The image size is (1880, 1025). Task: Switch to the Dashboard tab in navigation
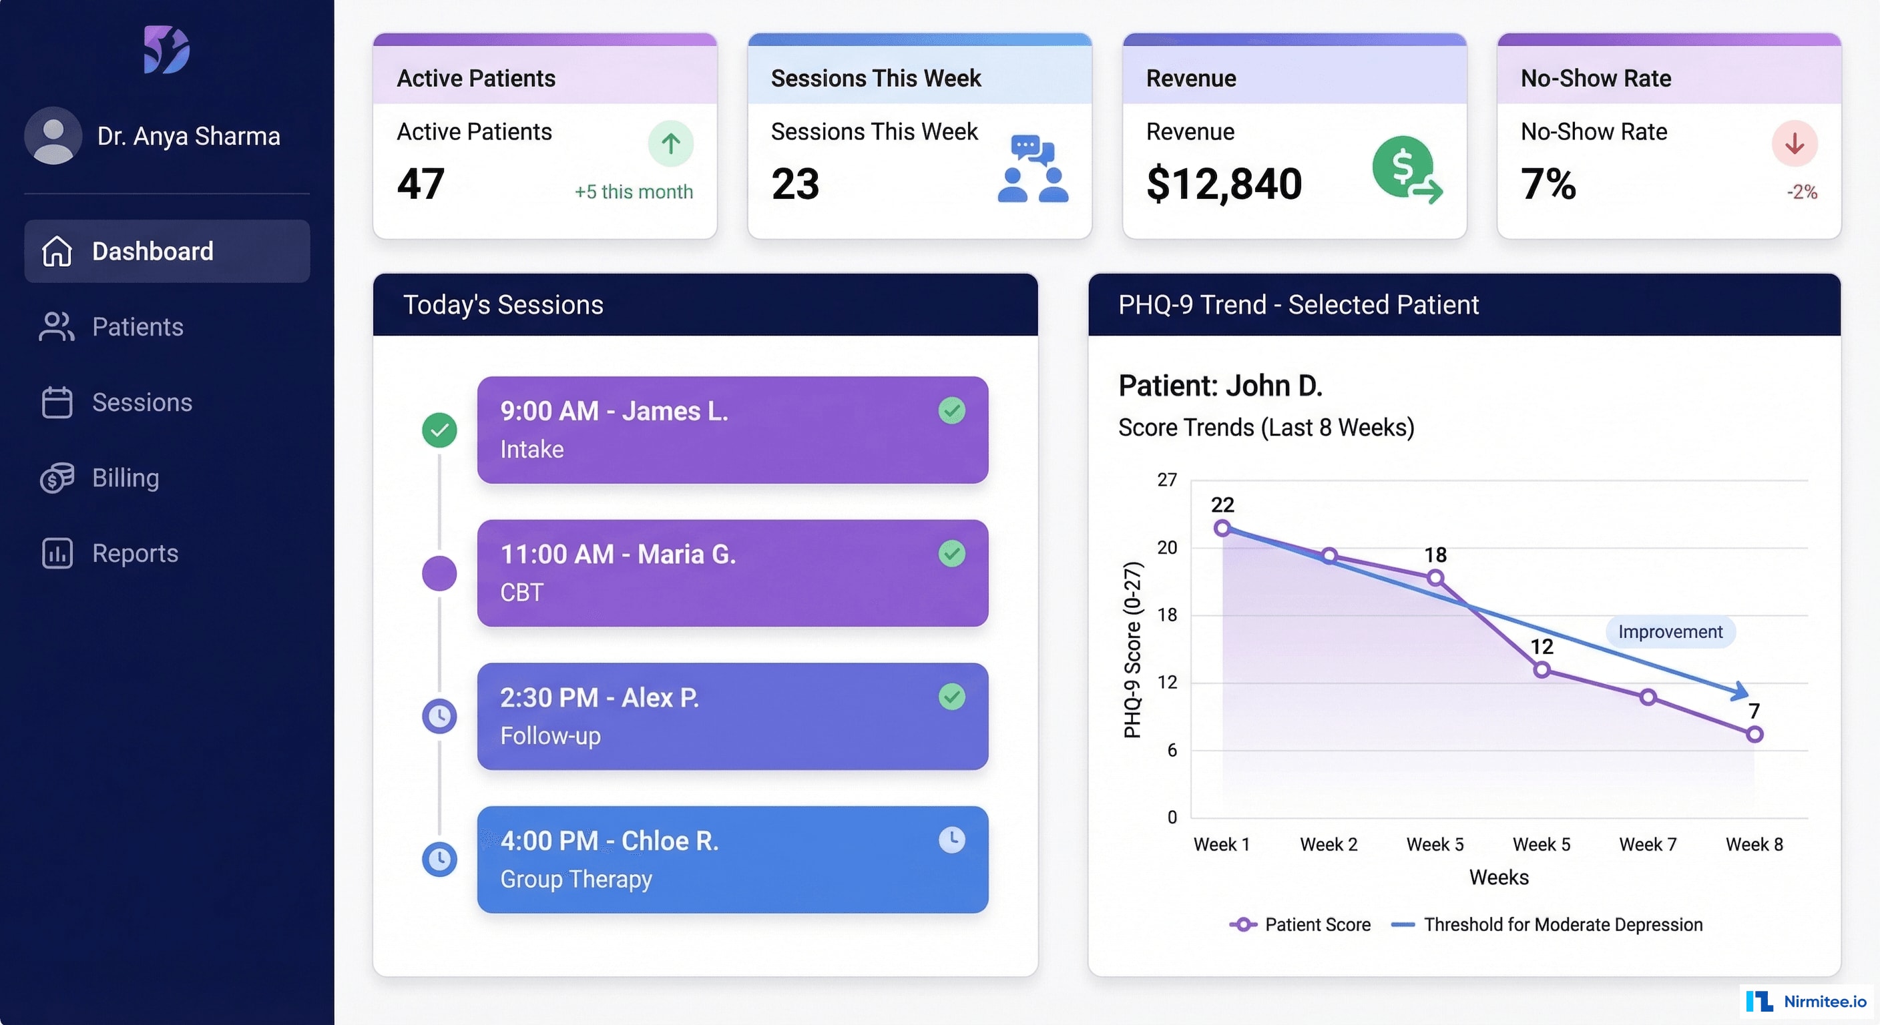(154, 251)
